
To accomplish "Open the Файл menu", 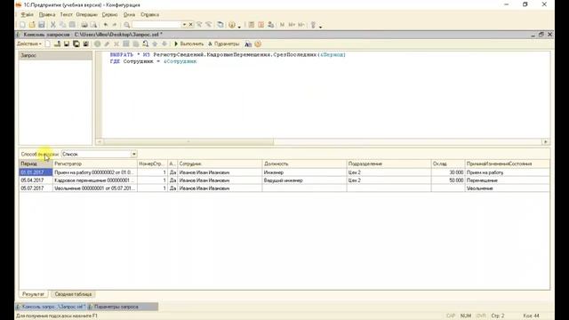I will 28,14.
